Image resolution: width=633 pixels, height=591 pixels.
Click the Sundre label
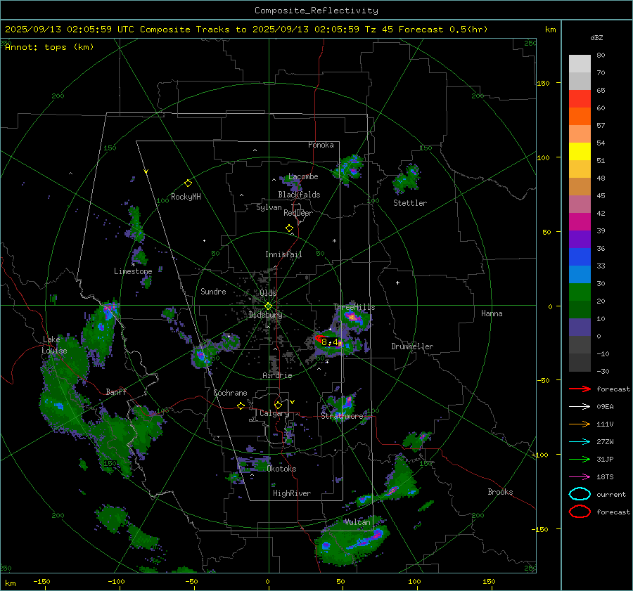[213, 291]
